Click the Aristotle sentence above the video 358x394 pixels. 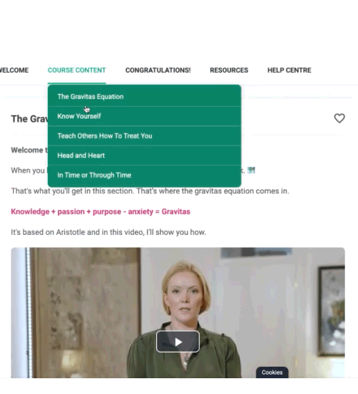pyautogui.click(x=108, y=232)
